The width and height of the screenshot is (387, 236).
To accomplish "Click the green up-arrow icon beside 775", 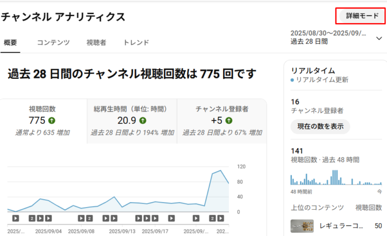I will point(52,121).
